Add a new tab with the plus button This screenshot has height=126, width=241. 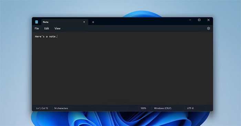point(93,22)
